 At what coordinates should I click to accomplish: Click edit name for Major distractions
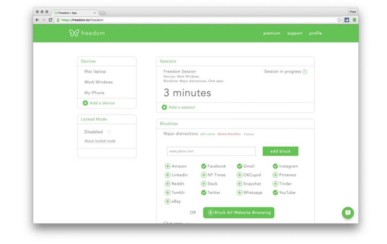click(207, 134)
